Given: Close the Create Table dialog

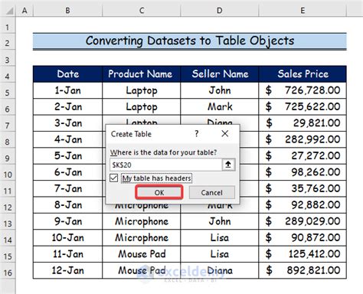Looking at the screenshot, I should (x=225, y=133).
